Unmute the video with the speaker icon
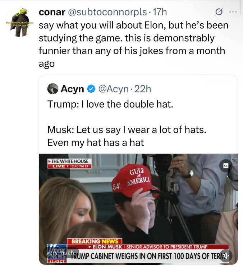Viewport: 243px width, 269px height. point(226,255)
